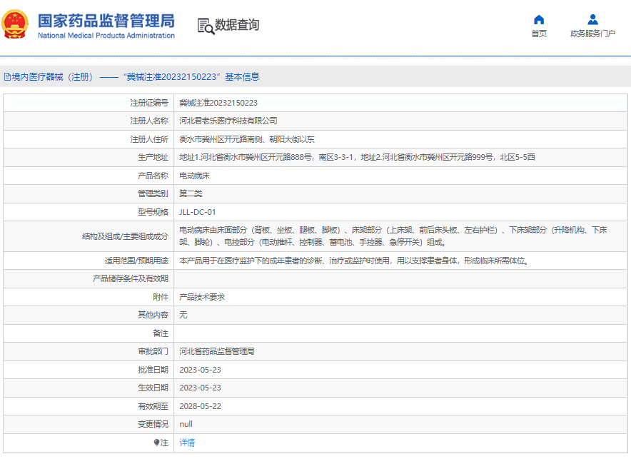Viewport: 631px width, 459px height.
Task: Open the 数据查询 search icon
Action: [x=206, y=26]
